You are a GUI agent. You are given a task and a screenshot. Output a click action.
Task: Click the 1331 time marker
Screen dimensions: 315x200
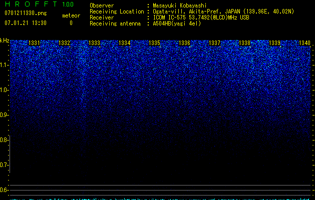pos(34,43)
